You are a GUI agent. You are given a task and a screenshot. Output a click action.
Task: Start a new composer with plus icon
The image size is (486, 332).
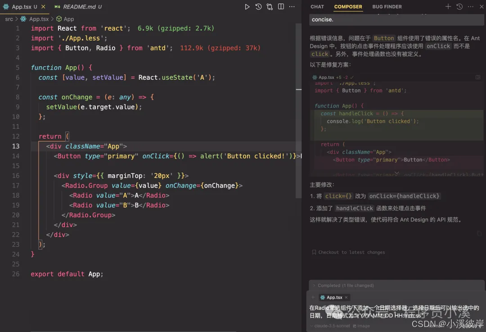pyautogui.click(x=448, y=6)
